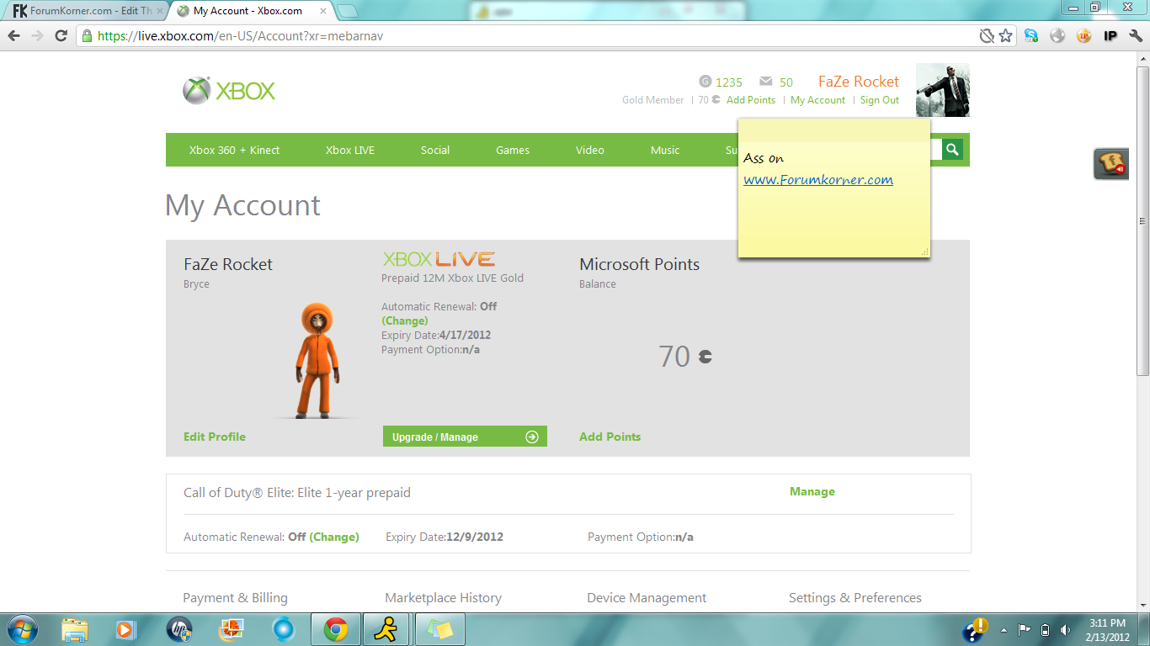Image resolution: width=1150 pixels, height=646 pixels.
Task: Open Games nav menu
Action: click(x=513, y=150)
